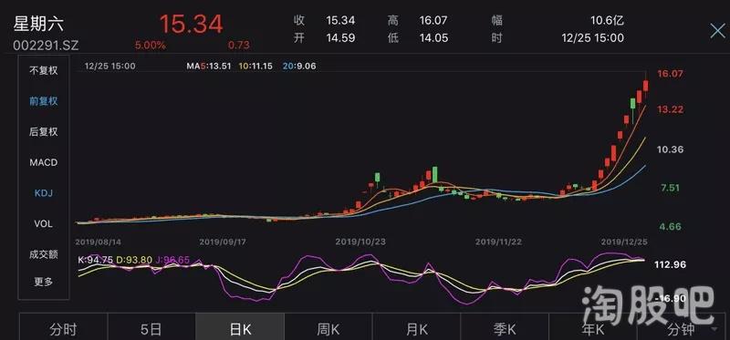730x340 pixels.
Task: Show the KDJ indicator
Action: coord(44,192)
